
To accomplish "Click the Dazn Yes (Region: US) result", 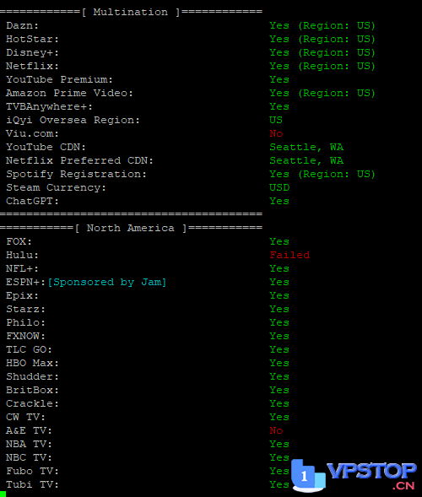I will (x=322, y=25).
